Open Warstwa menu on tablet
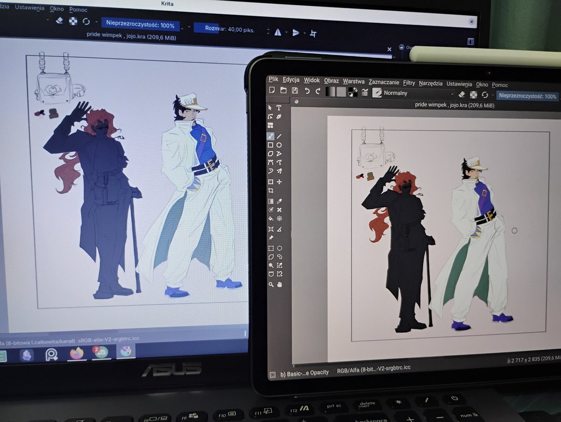561x422 pixels. click(x=353, y=81)
